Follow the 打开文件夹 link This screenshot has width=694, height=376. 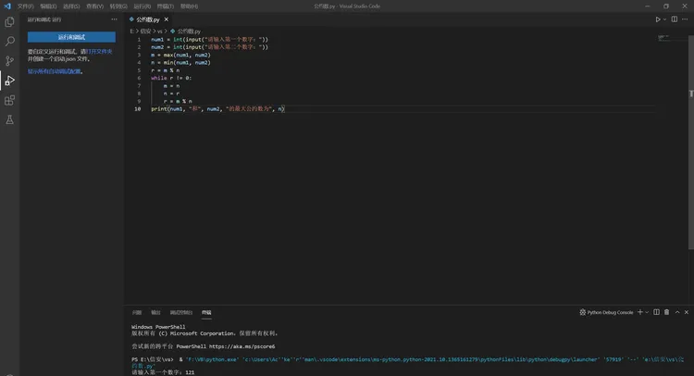click(99, 51)
